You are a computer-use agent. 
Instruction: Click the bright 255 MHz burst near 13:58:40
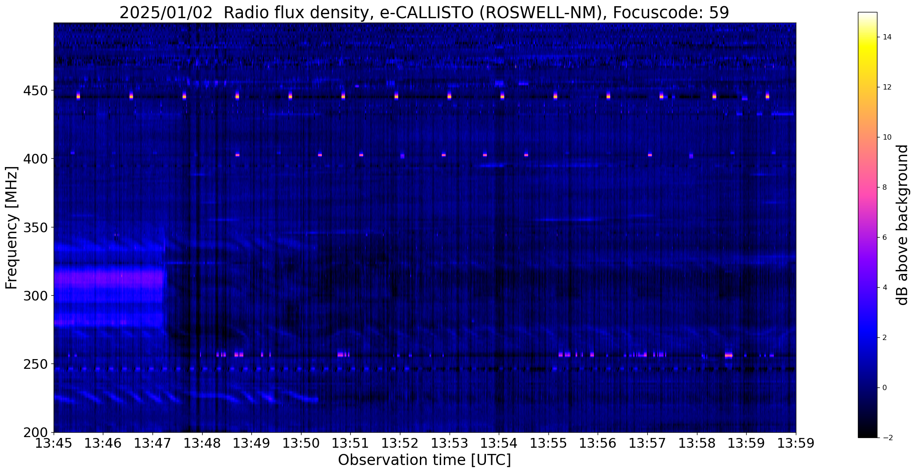pos(728,355)
